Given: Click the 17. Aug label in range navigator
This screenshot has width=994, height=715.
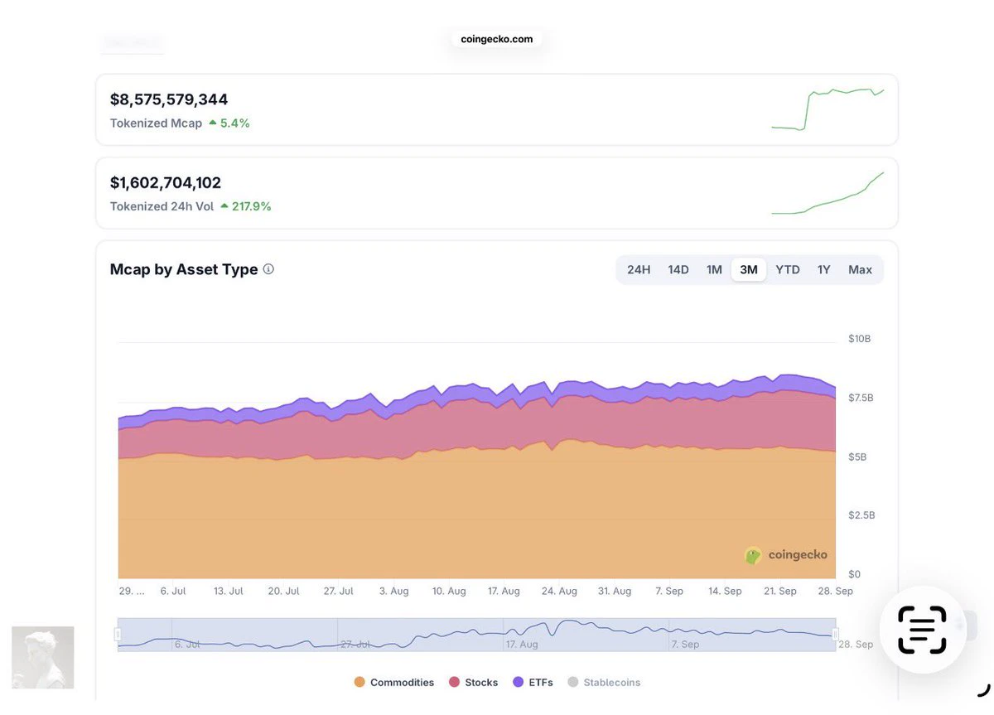Looking at the screenshot, I should (522, 644).
